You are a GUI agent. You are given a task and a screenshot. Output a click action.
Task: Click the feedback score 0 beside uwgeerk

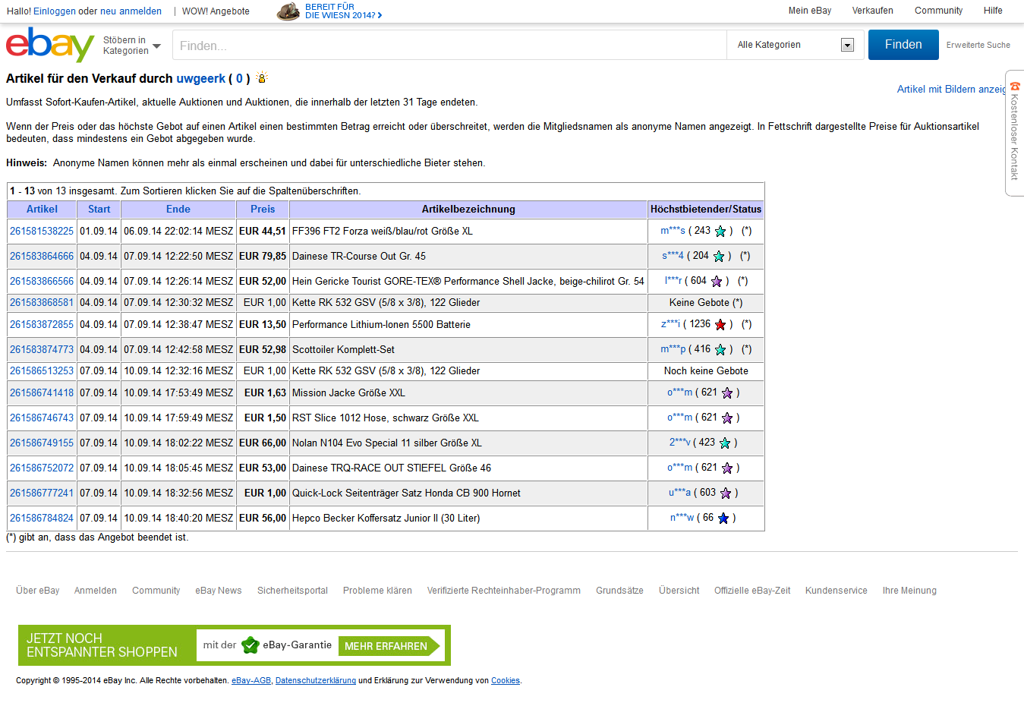239,78
